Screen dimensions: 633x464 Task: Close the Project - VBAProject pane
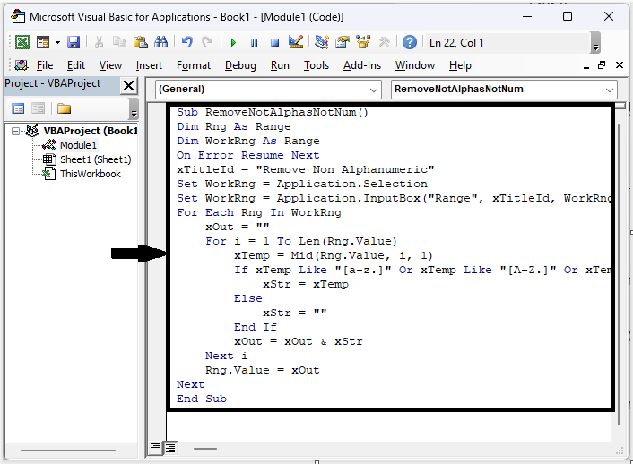pos(128,85)
